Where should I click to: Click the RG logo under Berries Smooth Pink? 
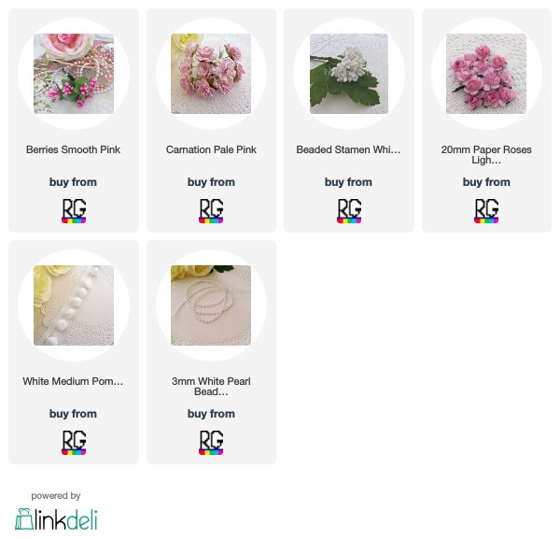click(x=74, y=210)
